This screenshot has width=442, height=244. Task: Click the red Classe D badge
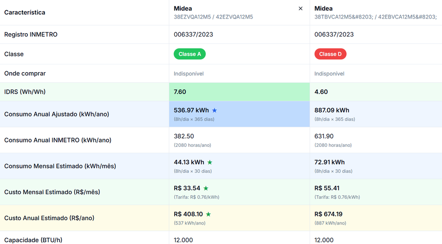click(330, 54)
